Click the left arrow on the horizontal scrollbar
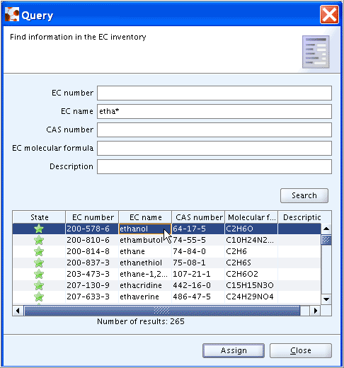 18,311
